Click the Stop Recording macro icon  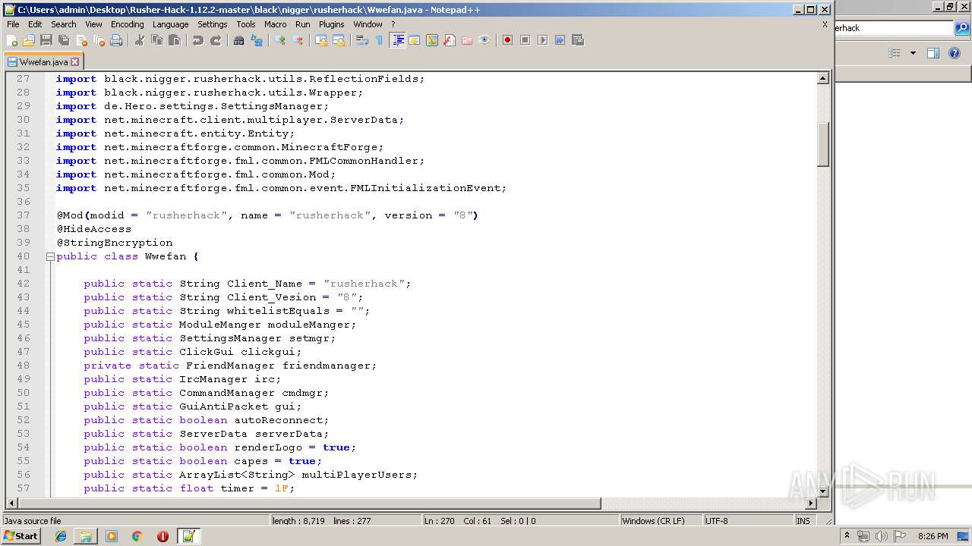pos(525,40)
